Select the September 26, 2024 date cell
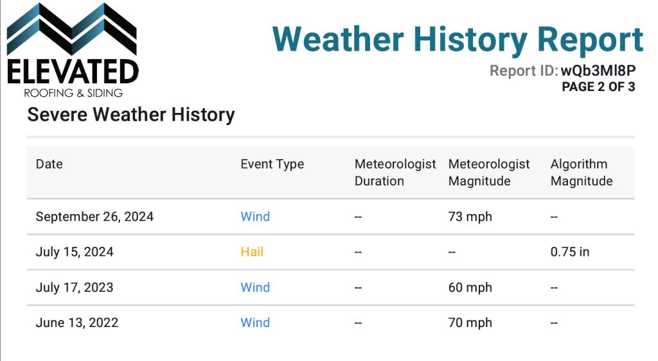Screen dimensions: 658x361 pos(94,217)
